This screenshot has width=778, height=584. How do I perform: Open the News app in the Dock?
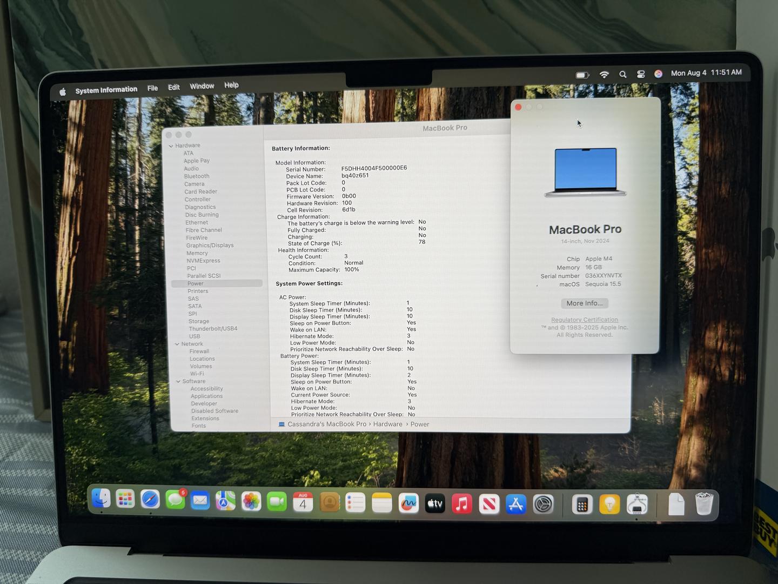point(489,505)
